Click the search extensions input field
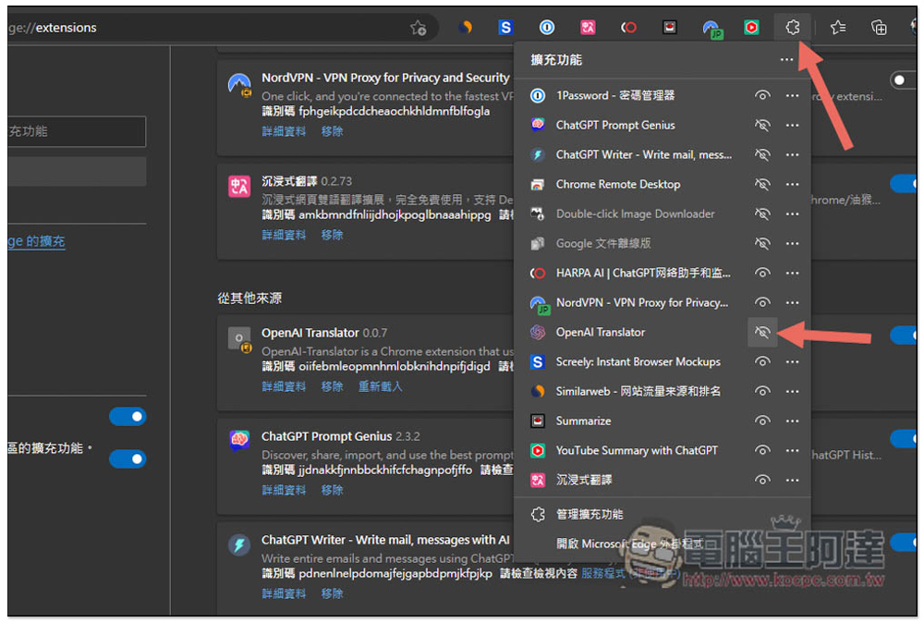 click(77, 131)
